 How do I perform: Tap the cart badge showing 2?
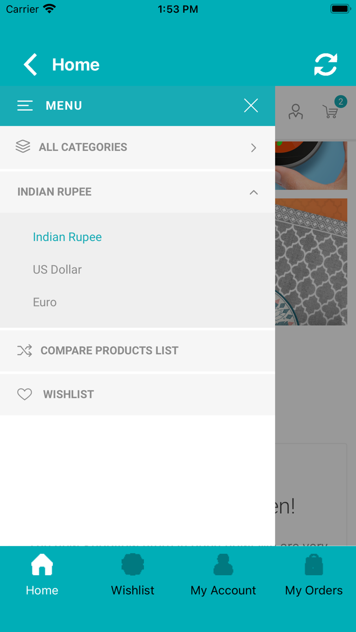coord(340,102)
